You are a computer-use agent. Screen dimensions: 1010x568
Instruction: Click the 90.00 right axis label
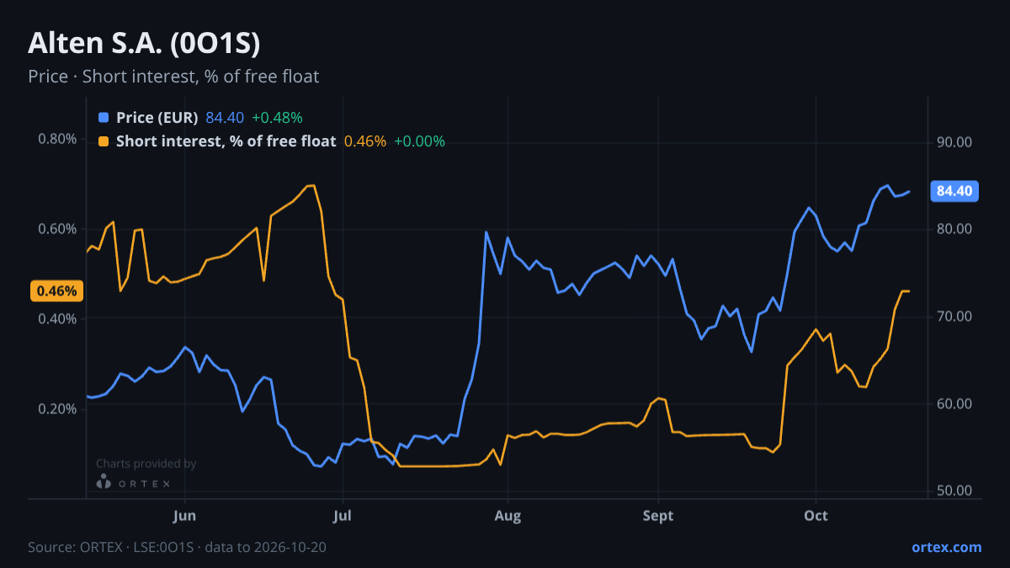[x=954, y=142]
